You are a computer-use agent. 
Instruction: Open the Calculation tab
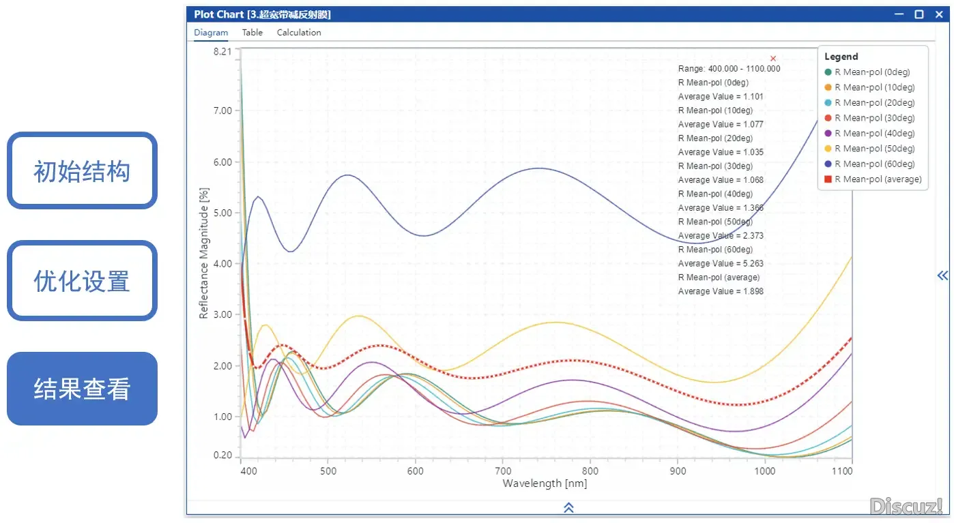tap(298, 32)
